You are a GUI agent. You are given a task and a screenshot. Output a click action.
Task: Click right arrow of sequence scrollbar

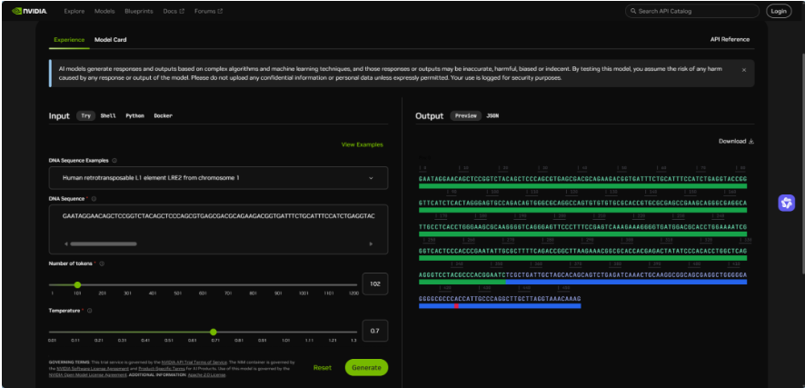tap(372, 244)
